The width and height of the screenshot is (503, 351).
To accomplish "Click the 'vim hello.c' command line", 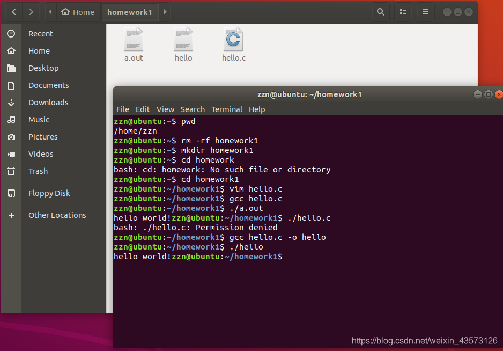I will coord(198,189).
